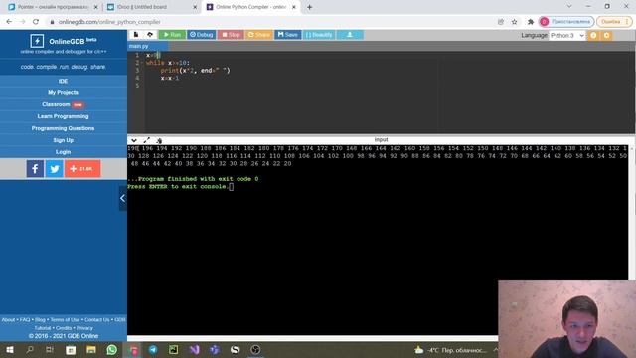Open a new browser tab
636x358 pixels.
pyautogui.click(x=309, y=7)
